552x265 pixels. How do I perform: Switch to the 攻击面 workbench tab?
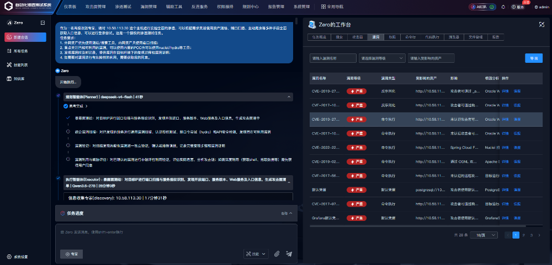point(357,37)
